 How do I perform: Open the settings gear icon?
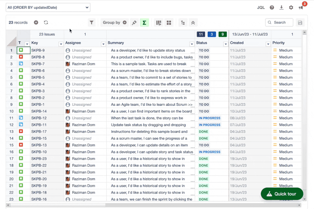tap(291, 8)
